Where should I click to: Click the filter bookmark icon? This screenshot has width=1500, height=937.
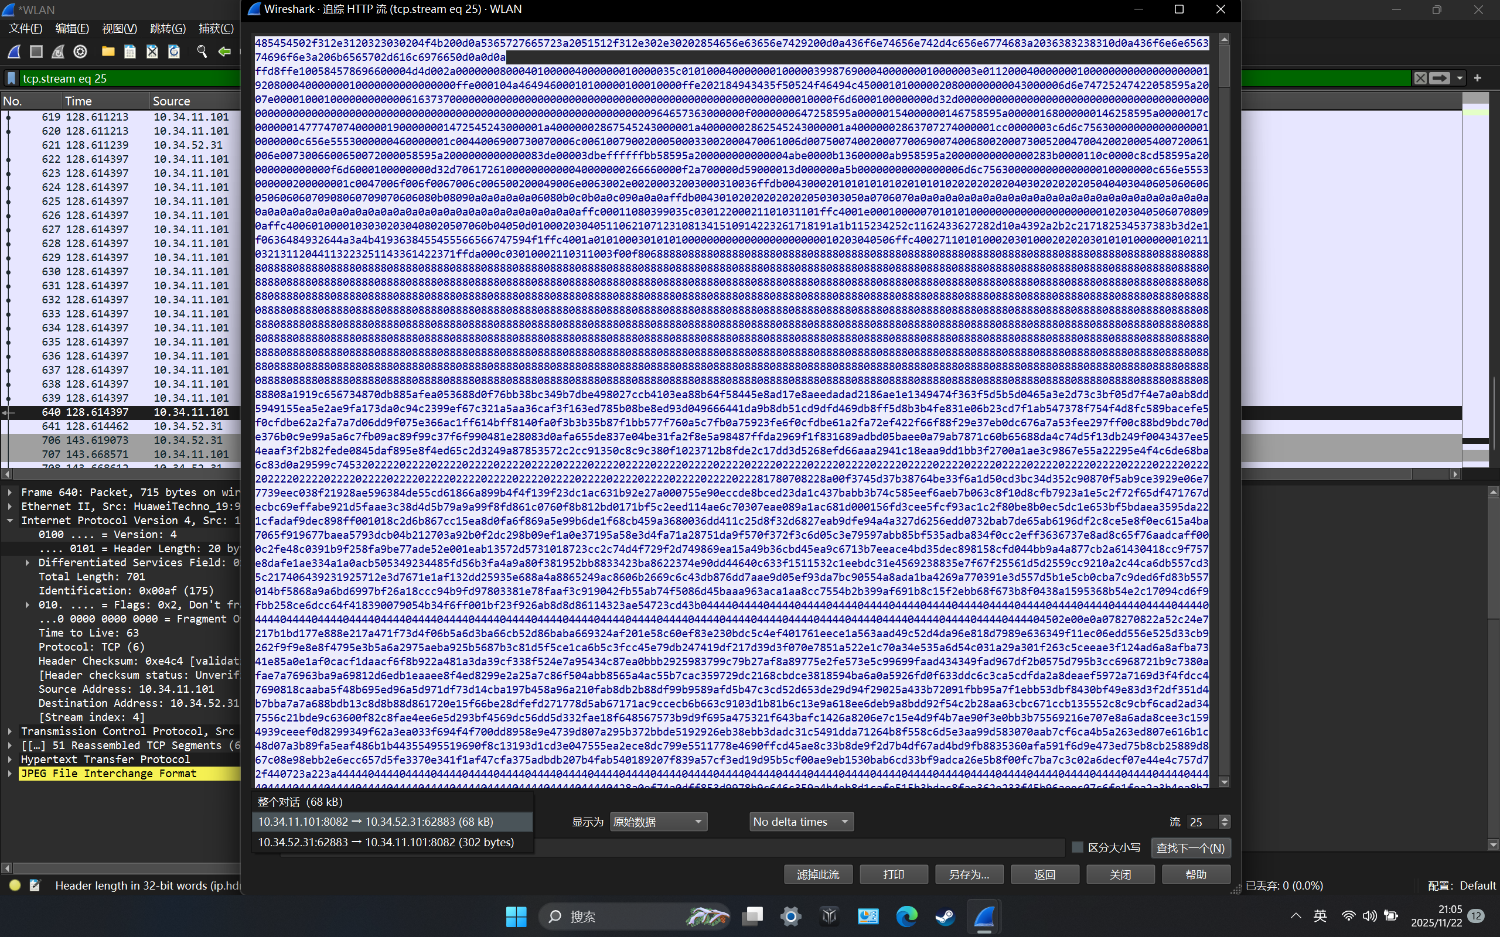pyautogui.click(x=11, y=78)
